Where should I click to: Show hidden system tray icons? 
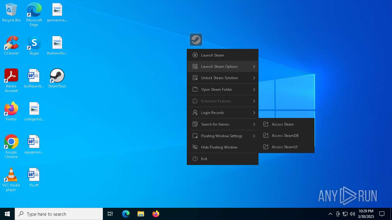(330, 214)
